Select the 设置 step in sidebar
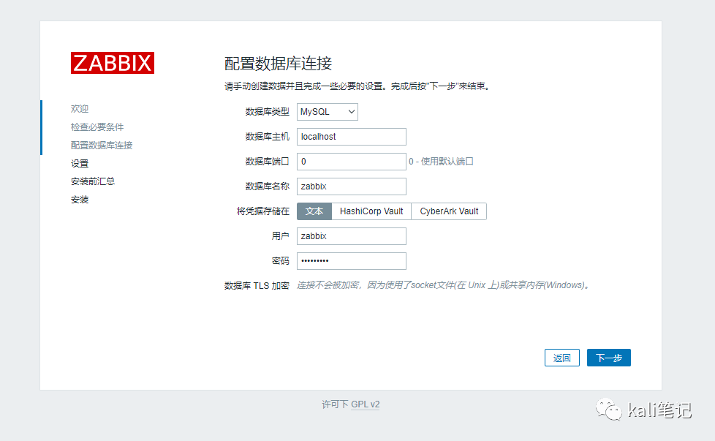The image size is (715, 441). 80,163
